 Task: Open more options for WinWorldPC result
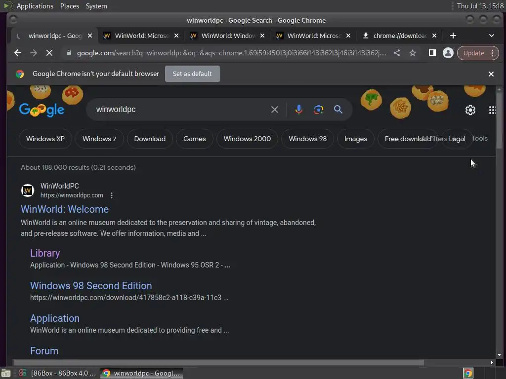[x=112, y=195]
